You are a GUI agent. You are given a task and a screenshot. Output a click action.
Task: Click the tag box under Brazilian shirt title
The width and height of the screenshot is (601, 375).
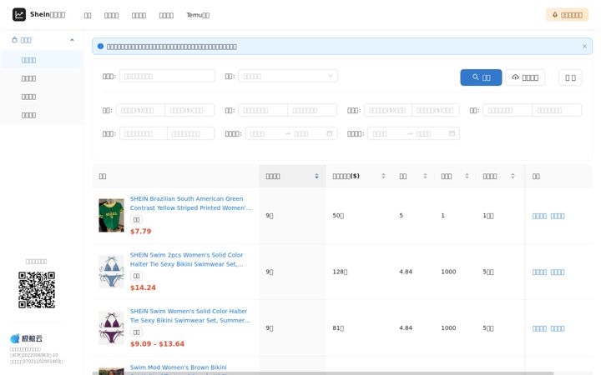coord(136,220)
